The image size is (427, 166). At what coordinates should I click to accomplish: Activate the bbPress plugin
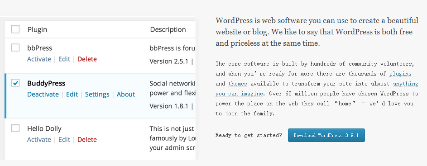[39, 59]
